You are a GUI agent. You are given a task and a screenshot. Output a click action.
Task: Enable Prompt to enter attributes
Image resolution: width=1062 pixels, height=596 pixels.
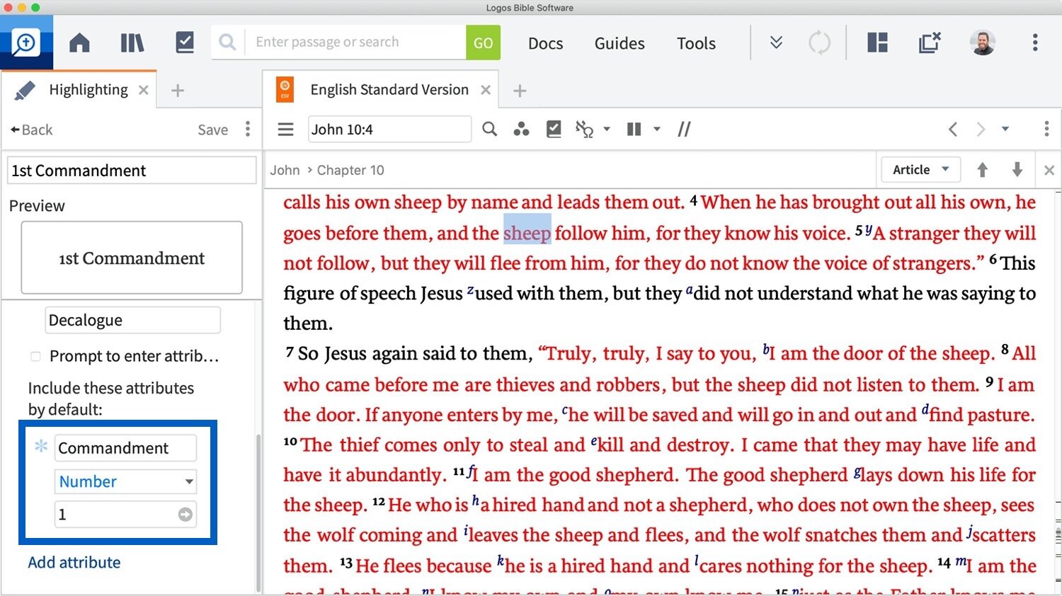click(35, 356)
